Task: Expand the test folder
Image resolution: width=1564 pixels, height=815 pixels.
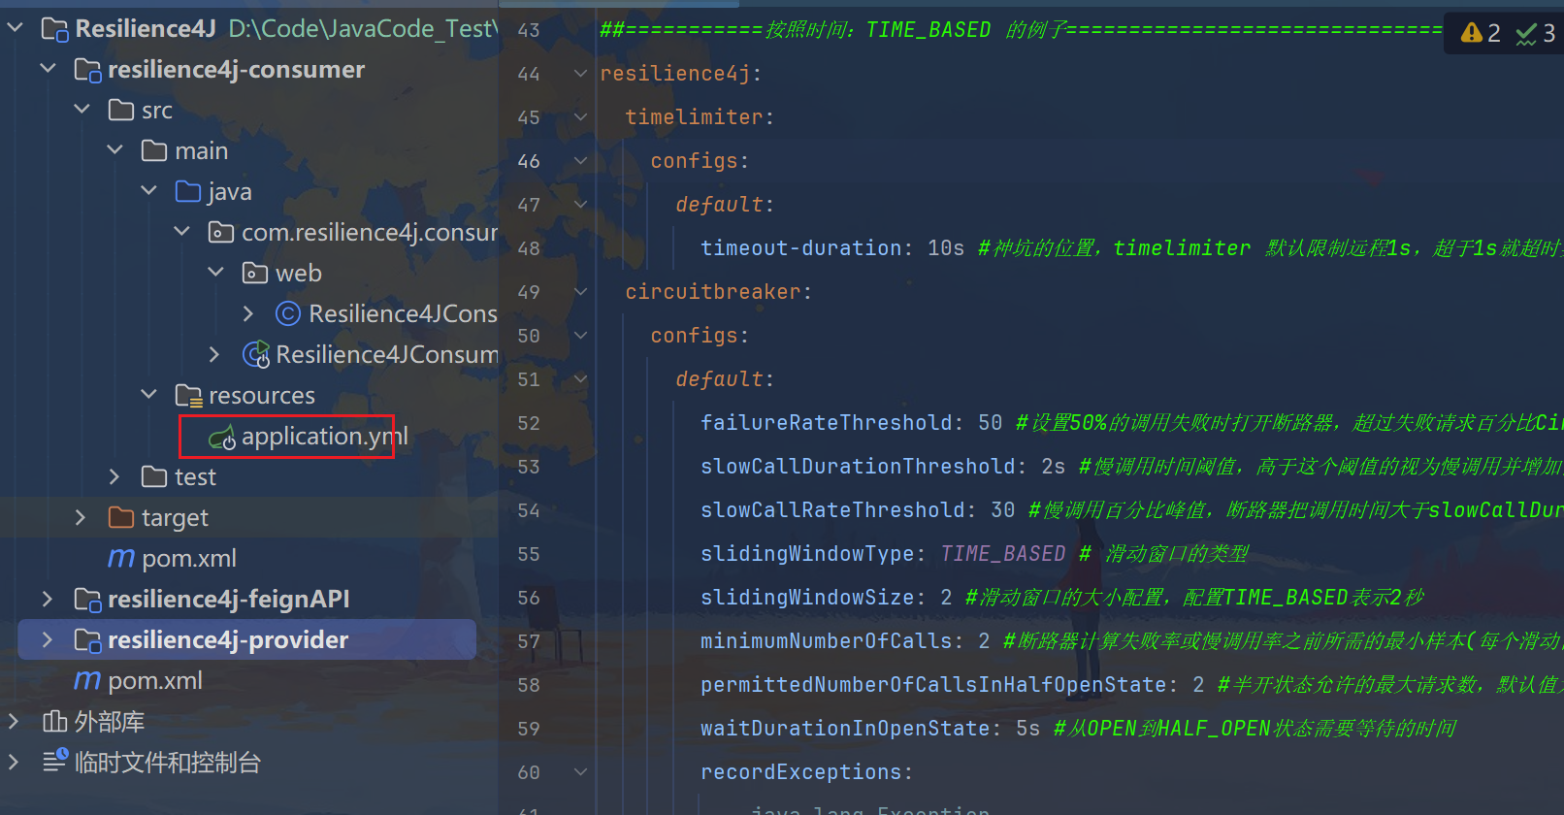Action: pyautogui.click(x=114, y=476)
